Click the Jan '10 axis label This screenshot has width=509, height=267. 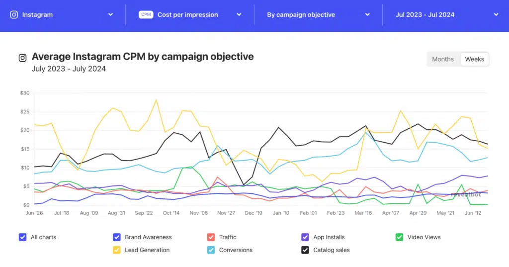(280, 213)
